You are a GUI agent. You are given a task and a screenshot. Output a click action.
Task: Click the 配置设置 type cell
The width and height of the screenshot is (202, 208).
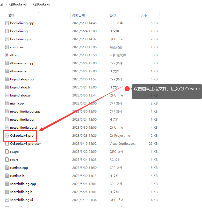tap(116, 47)
